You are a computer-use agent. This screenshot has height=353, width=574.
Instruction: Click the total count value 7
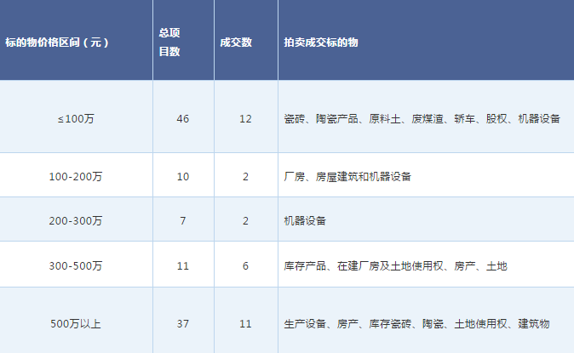(x=182, y=221)
